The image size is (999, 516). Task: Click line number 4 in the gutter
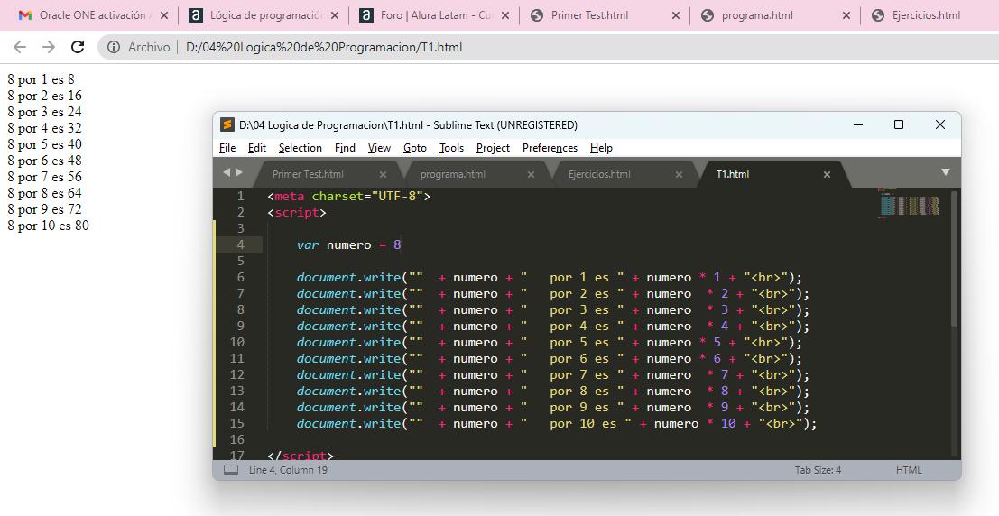point(240,244)
